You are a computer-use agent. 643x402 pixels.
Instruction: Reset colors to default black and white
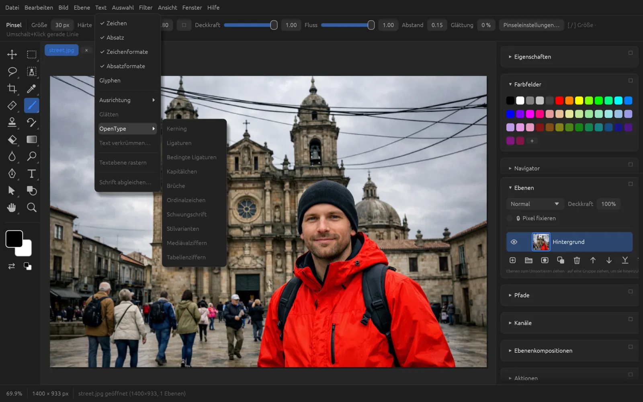(x=27, y=266)
